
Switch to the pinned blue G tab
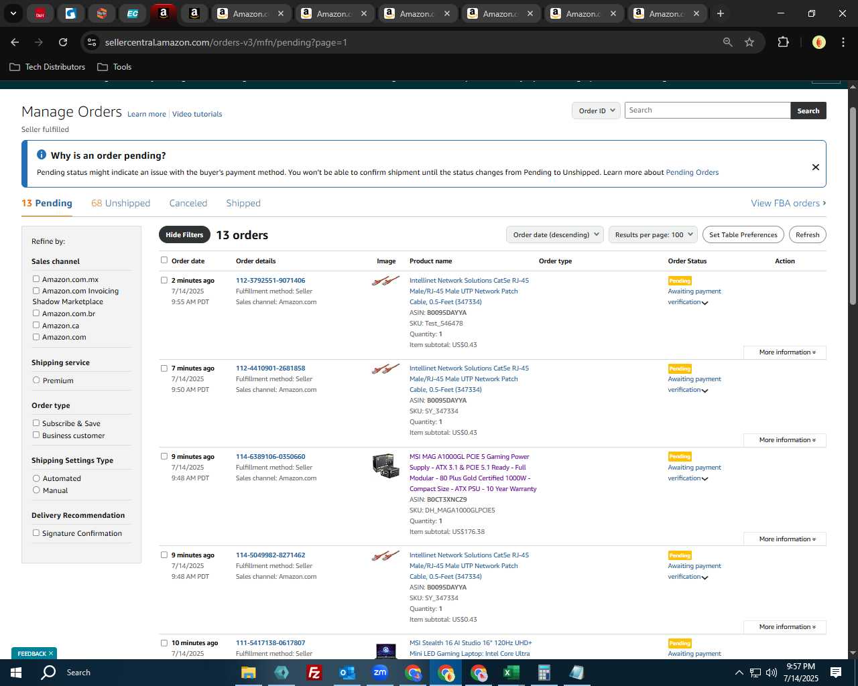(x=71, y=13)
